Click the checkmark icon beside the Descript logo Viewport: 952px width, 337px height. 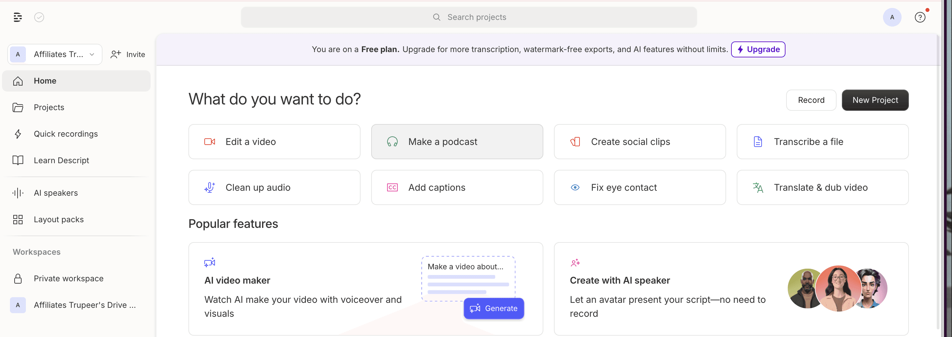[39, 17]
